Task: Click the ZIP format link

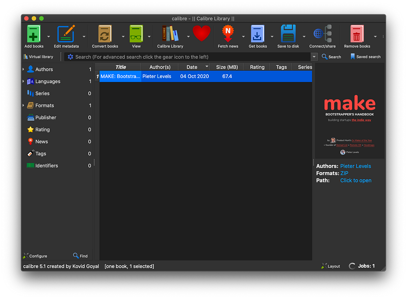Action: 344,173
